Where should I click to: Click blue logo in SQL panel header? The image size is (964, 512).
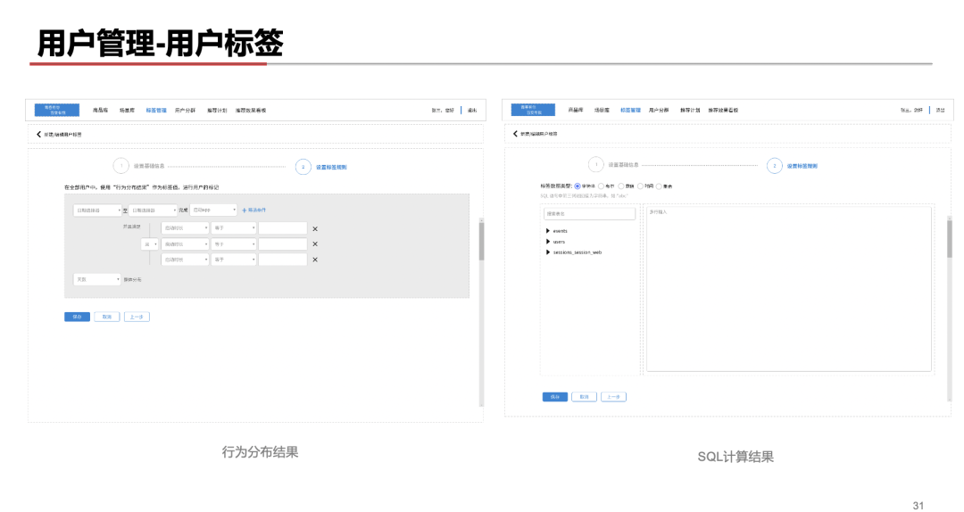(x=533, y=110)
